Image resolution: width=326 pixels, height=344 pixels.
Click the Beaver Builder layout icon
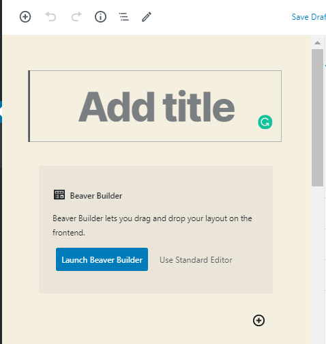(59, 195)
